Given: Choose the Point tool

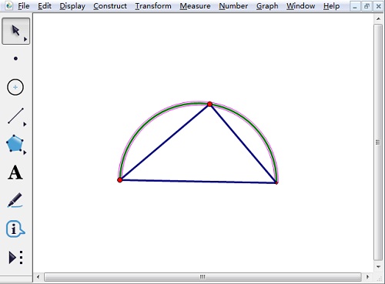Looking at the screenshot, I should (15, 58).
